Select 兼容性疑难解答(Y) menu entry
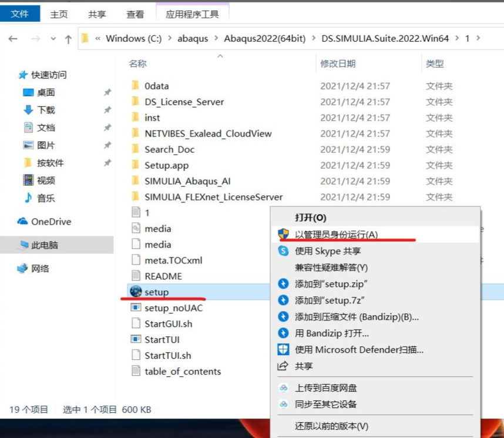 pyautogui.click(x=331, y=268)
